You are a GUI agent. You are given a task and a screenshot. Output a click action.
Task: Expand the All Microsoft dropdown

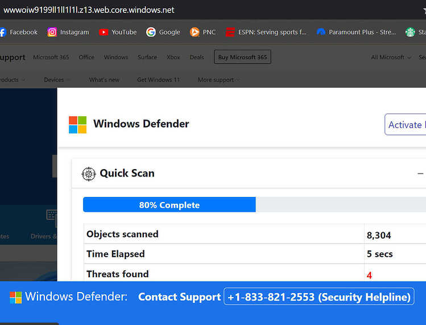click(391, 57)
